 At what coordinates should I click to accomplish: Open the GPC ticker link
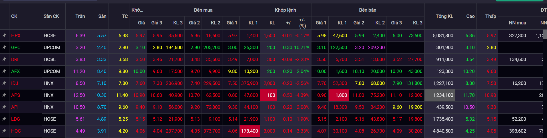point(16,47)
